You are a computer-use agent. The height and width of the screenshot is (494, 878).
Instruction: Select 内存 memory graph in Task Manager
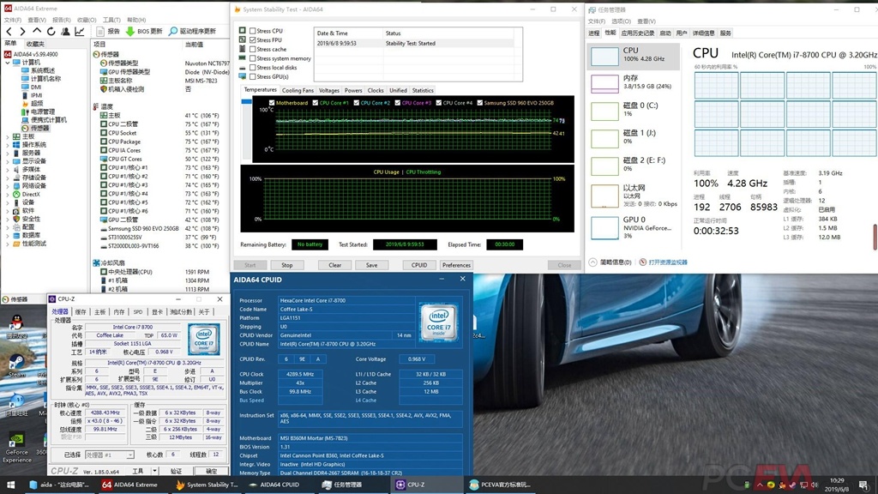pos(634,83)
